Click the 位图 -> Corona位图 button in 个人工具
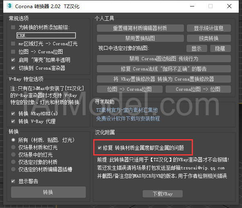 pos(130,89)
